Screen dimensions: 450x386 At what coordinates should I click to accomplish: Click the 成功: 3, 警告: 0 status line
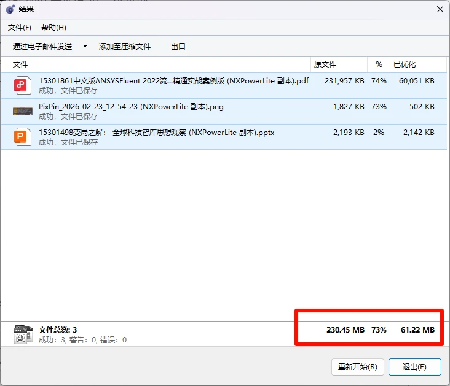pos(82,340)
